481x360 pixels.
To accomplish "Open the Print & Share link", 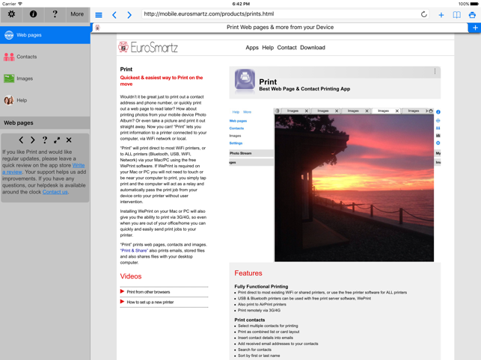I will click(135, 251).
